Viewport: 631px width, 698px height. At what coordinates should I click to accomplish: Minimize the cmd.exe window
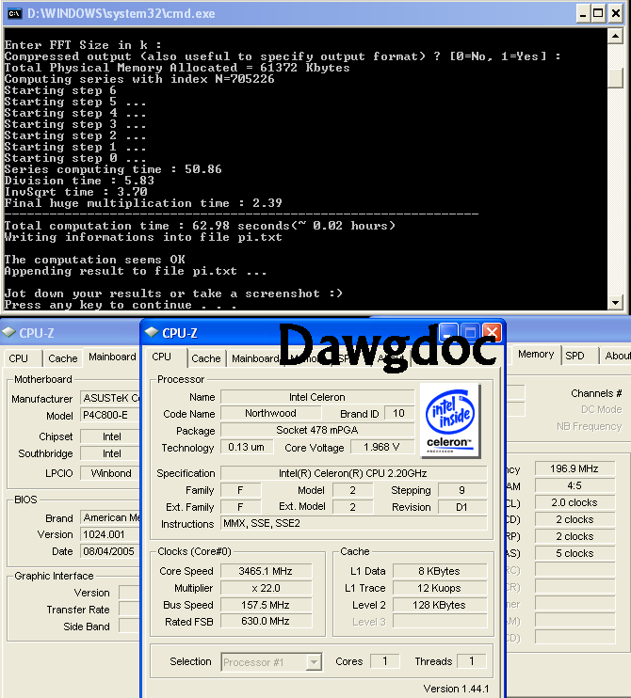coord(582,14)
